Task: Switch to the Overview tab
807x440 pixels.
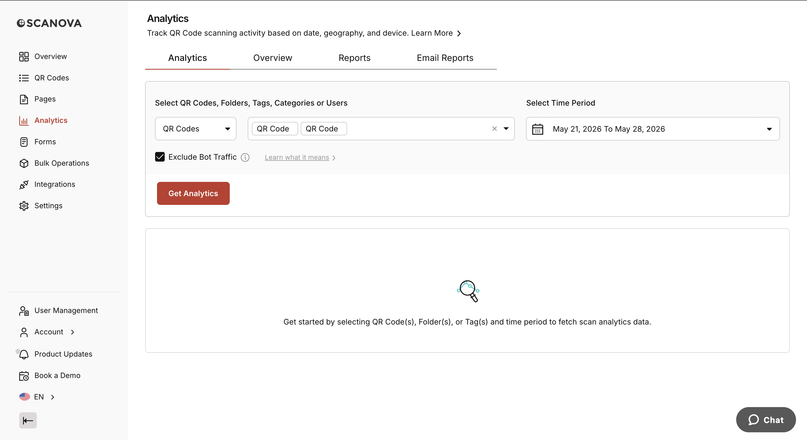Action: 273,58
